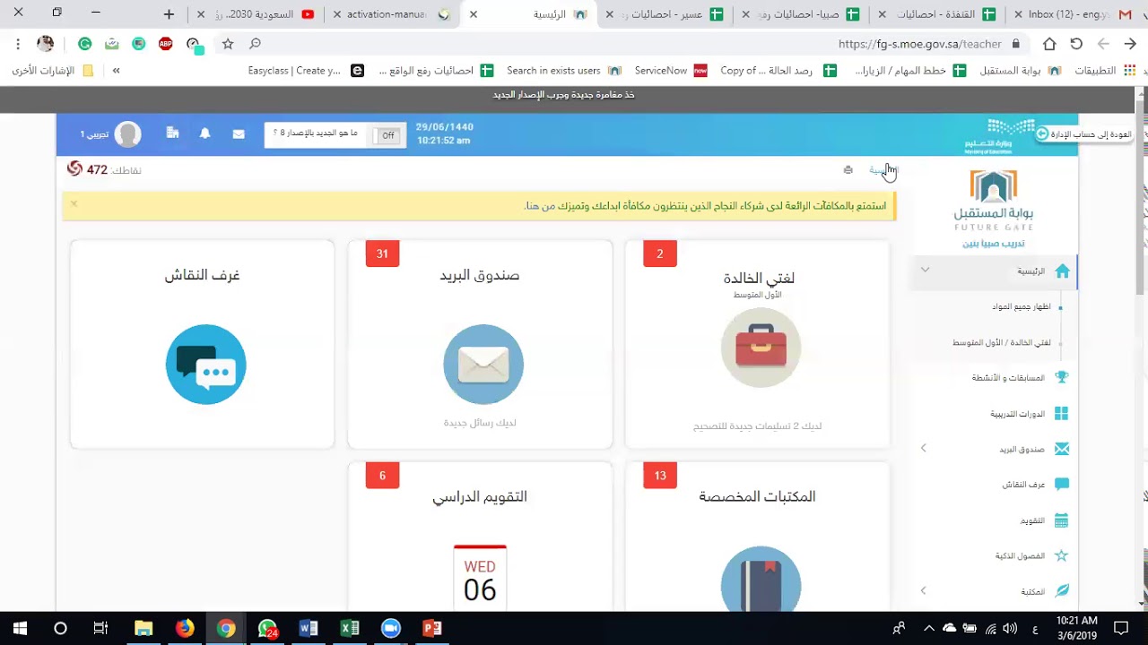Click the sidebar mailbox envelope icon

(x=1062, y=449)
